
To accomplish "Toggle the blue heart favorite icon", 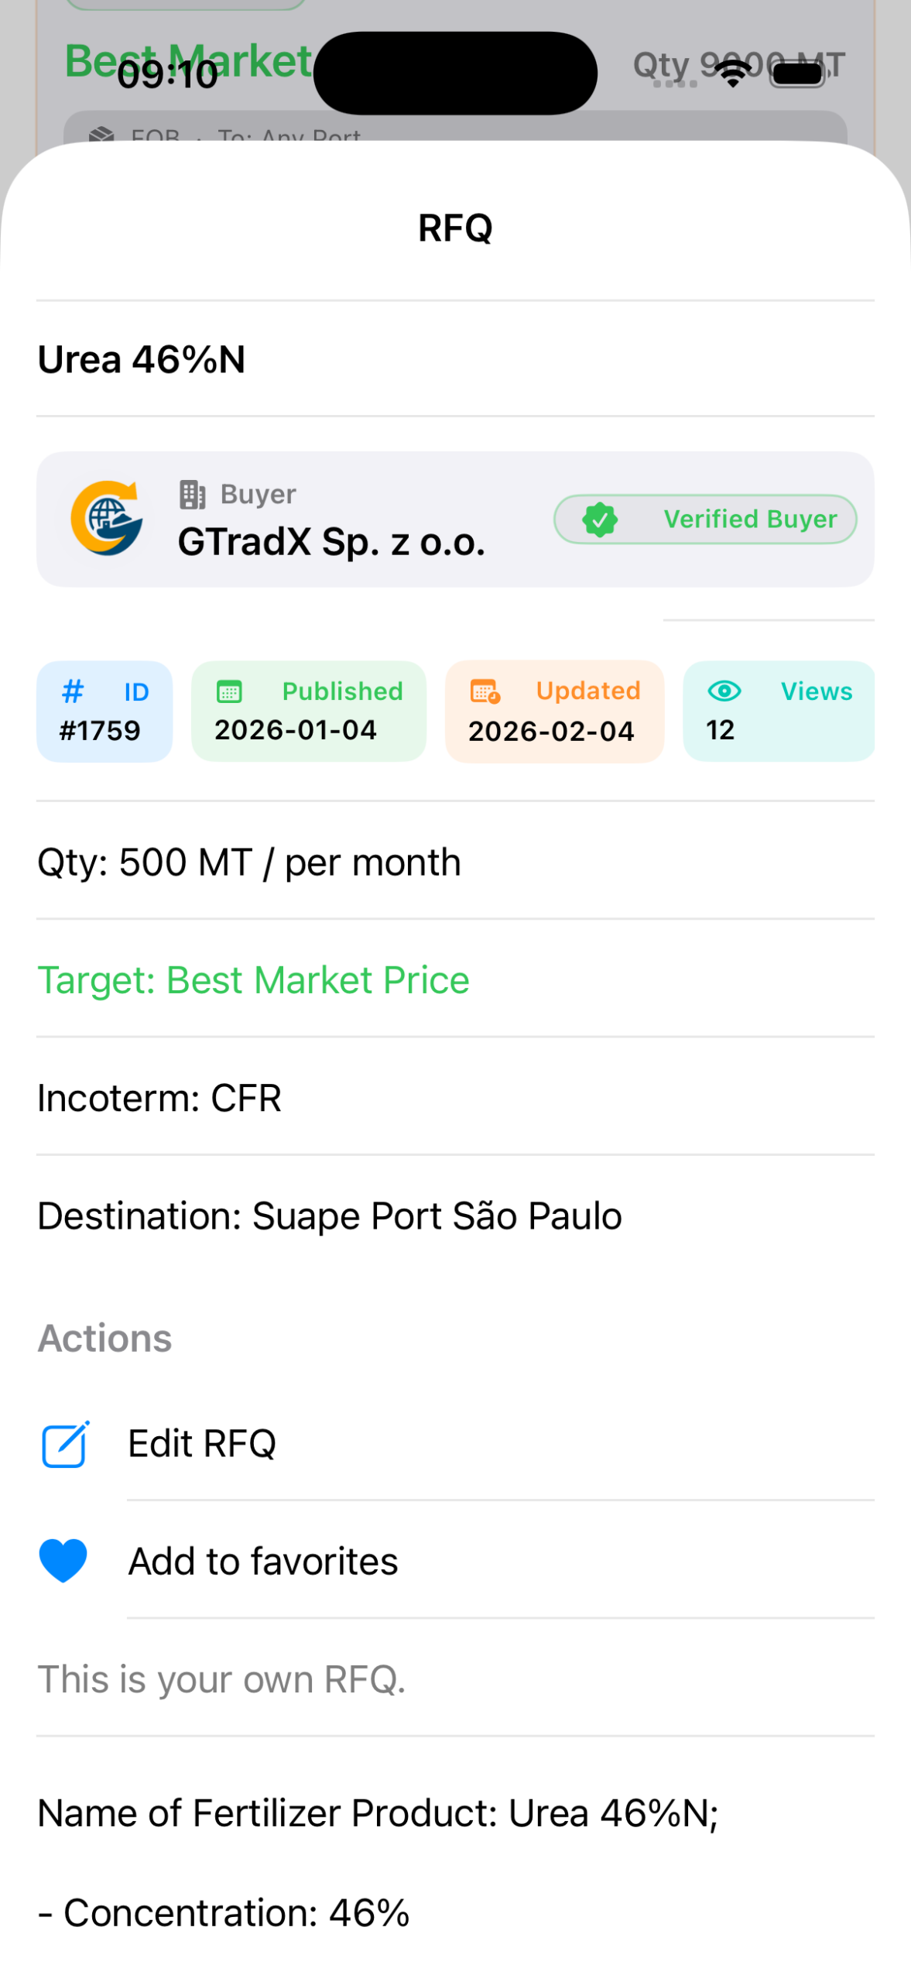I will [x=63, y=1561].
